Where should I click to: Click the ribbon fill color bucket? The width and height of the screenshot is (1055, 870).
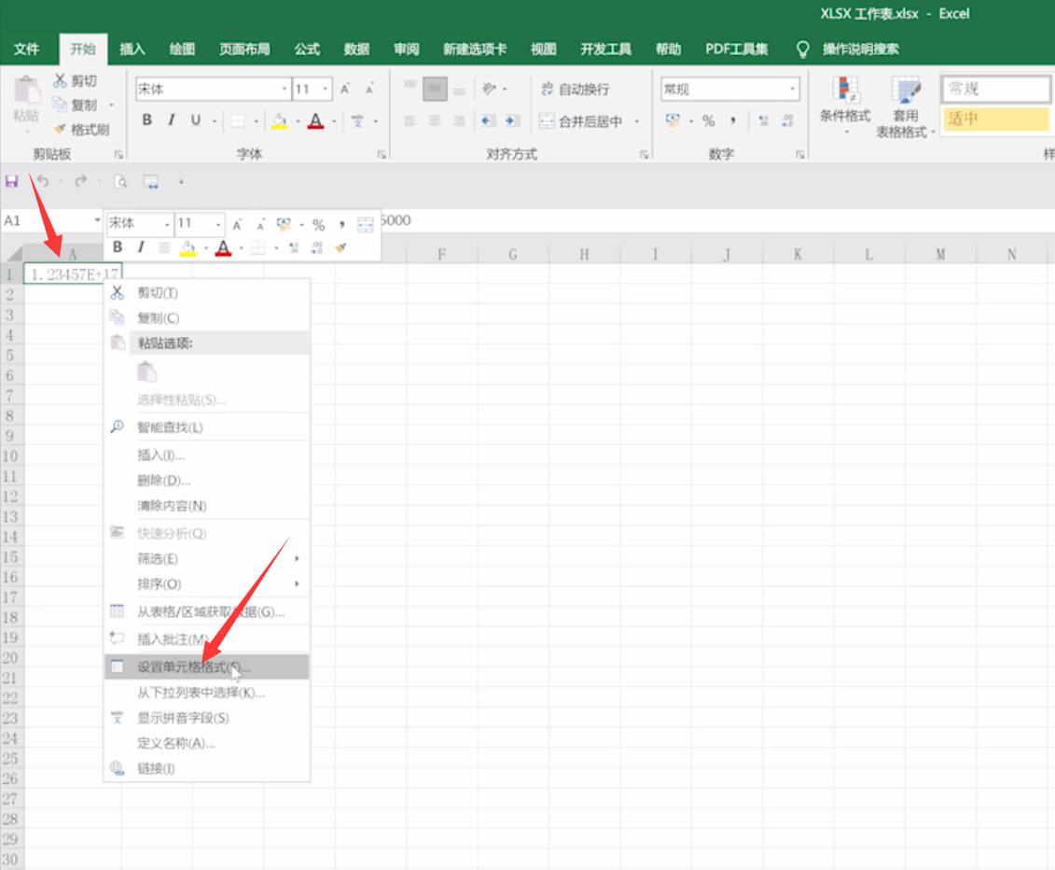(x=279, y=120)
